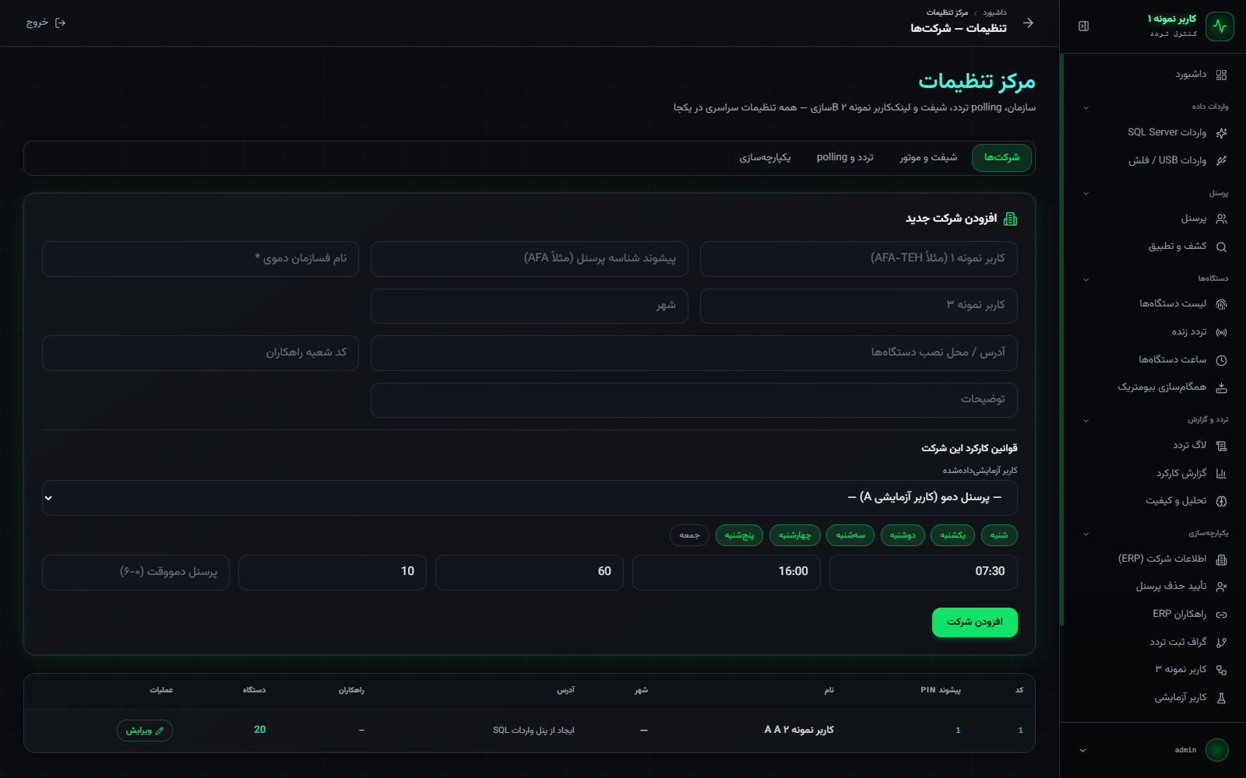This screenshot has width=1246, height=778.
Task: Click داشبورد breadcrumb link
Action: click(994, 12)
